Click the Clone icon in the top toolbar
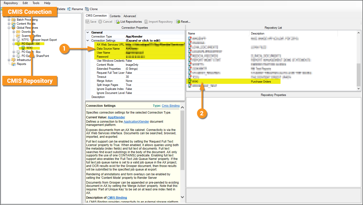This screenshot has height=205, width=363. pyautogui.click(x=87, y=9)
